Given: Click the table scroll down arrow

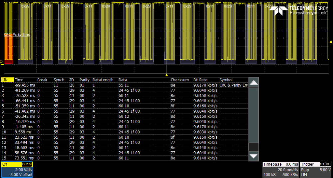Looking at the screenshot, I should [x=254, y=156].
